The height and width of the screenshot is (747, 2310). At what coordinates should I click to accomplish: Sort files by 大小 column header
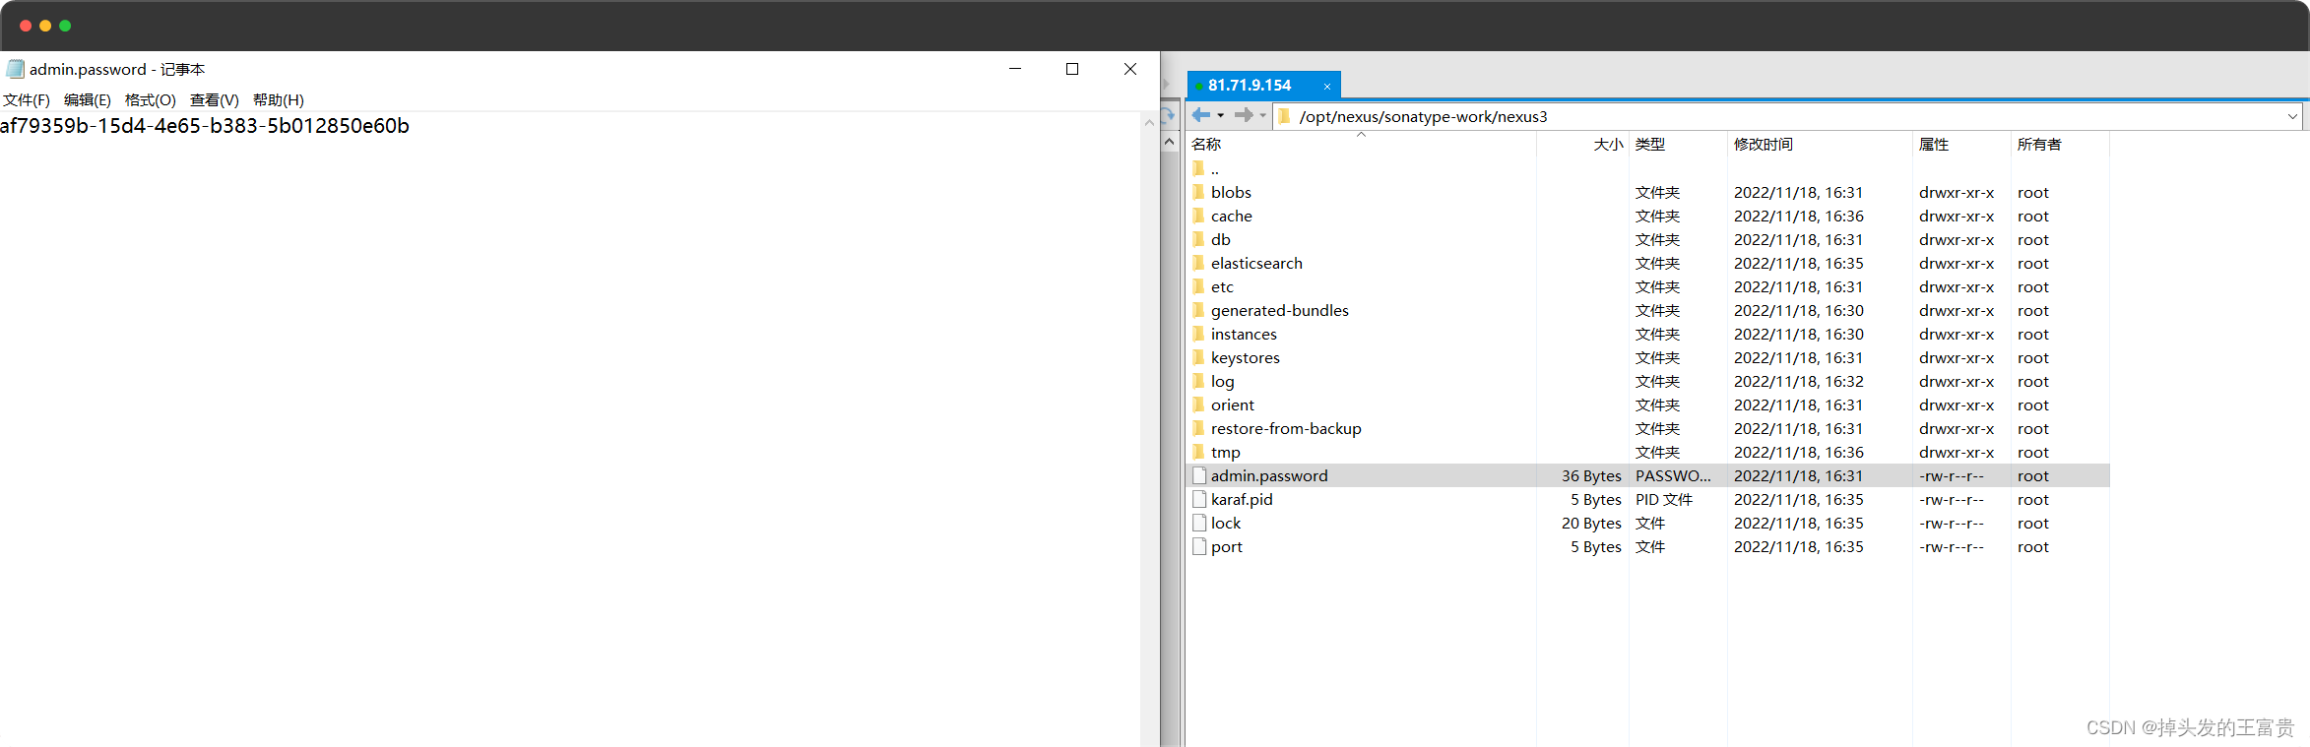point(1582,145)
